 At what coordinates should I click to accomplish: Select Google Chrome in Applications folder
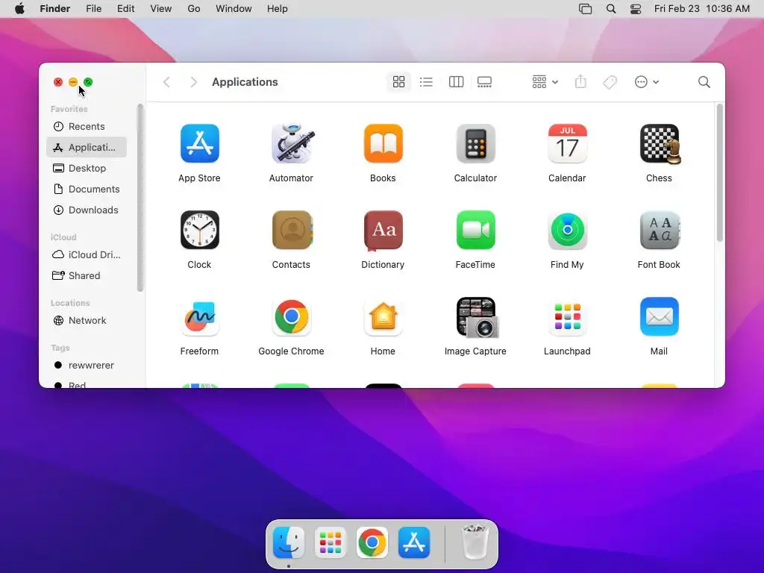[292, 316]
